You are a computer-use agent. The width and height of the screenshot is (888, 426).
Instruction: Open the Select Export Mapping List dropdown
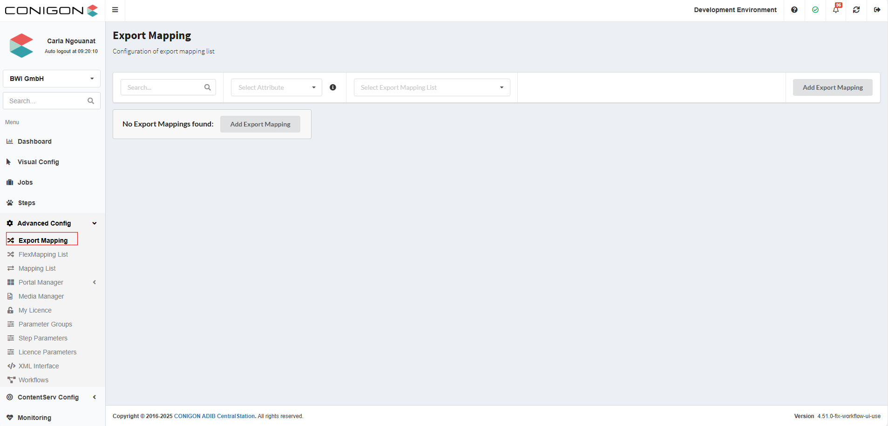click(x=432, y=87)
